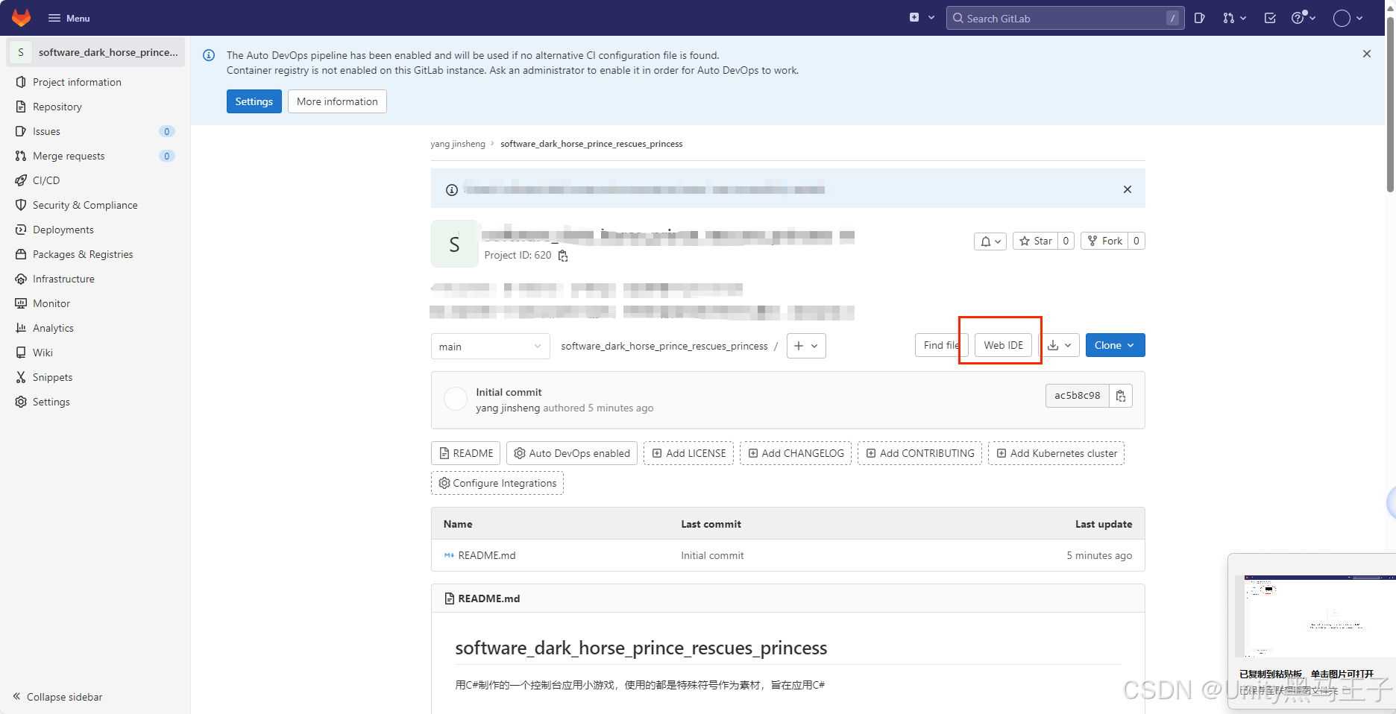Copy the project ID 620

(x=563, y=256)
